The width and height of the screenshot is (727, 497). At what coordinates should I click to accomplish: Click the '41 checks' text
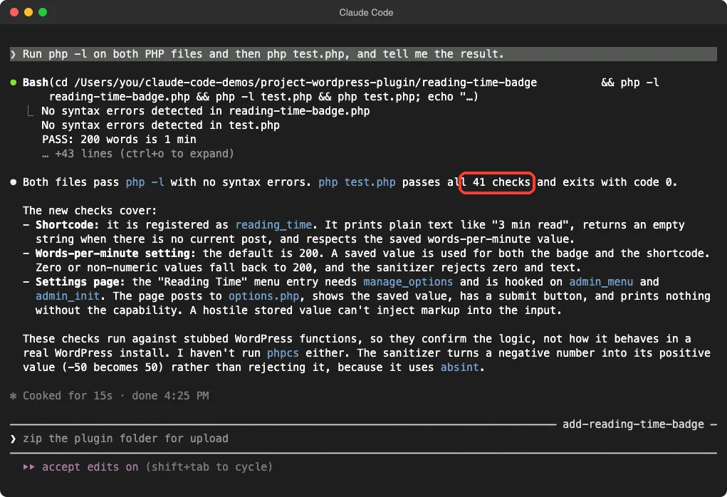pyautogui.click(x=501, y=182)
